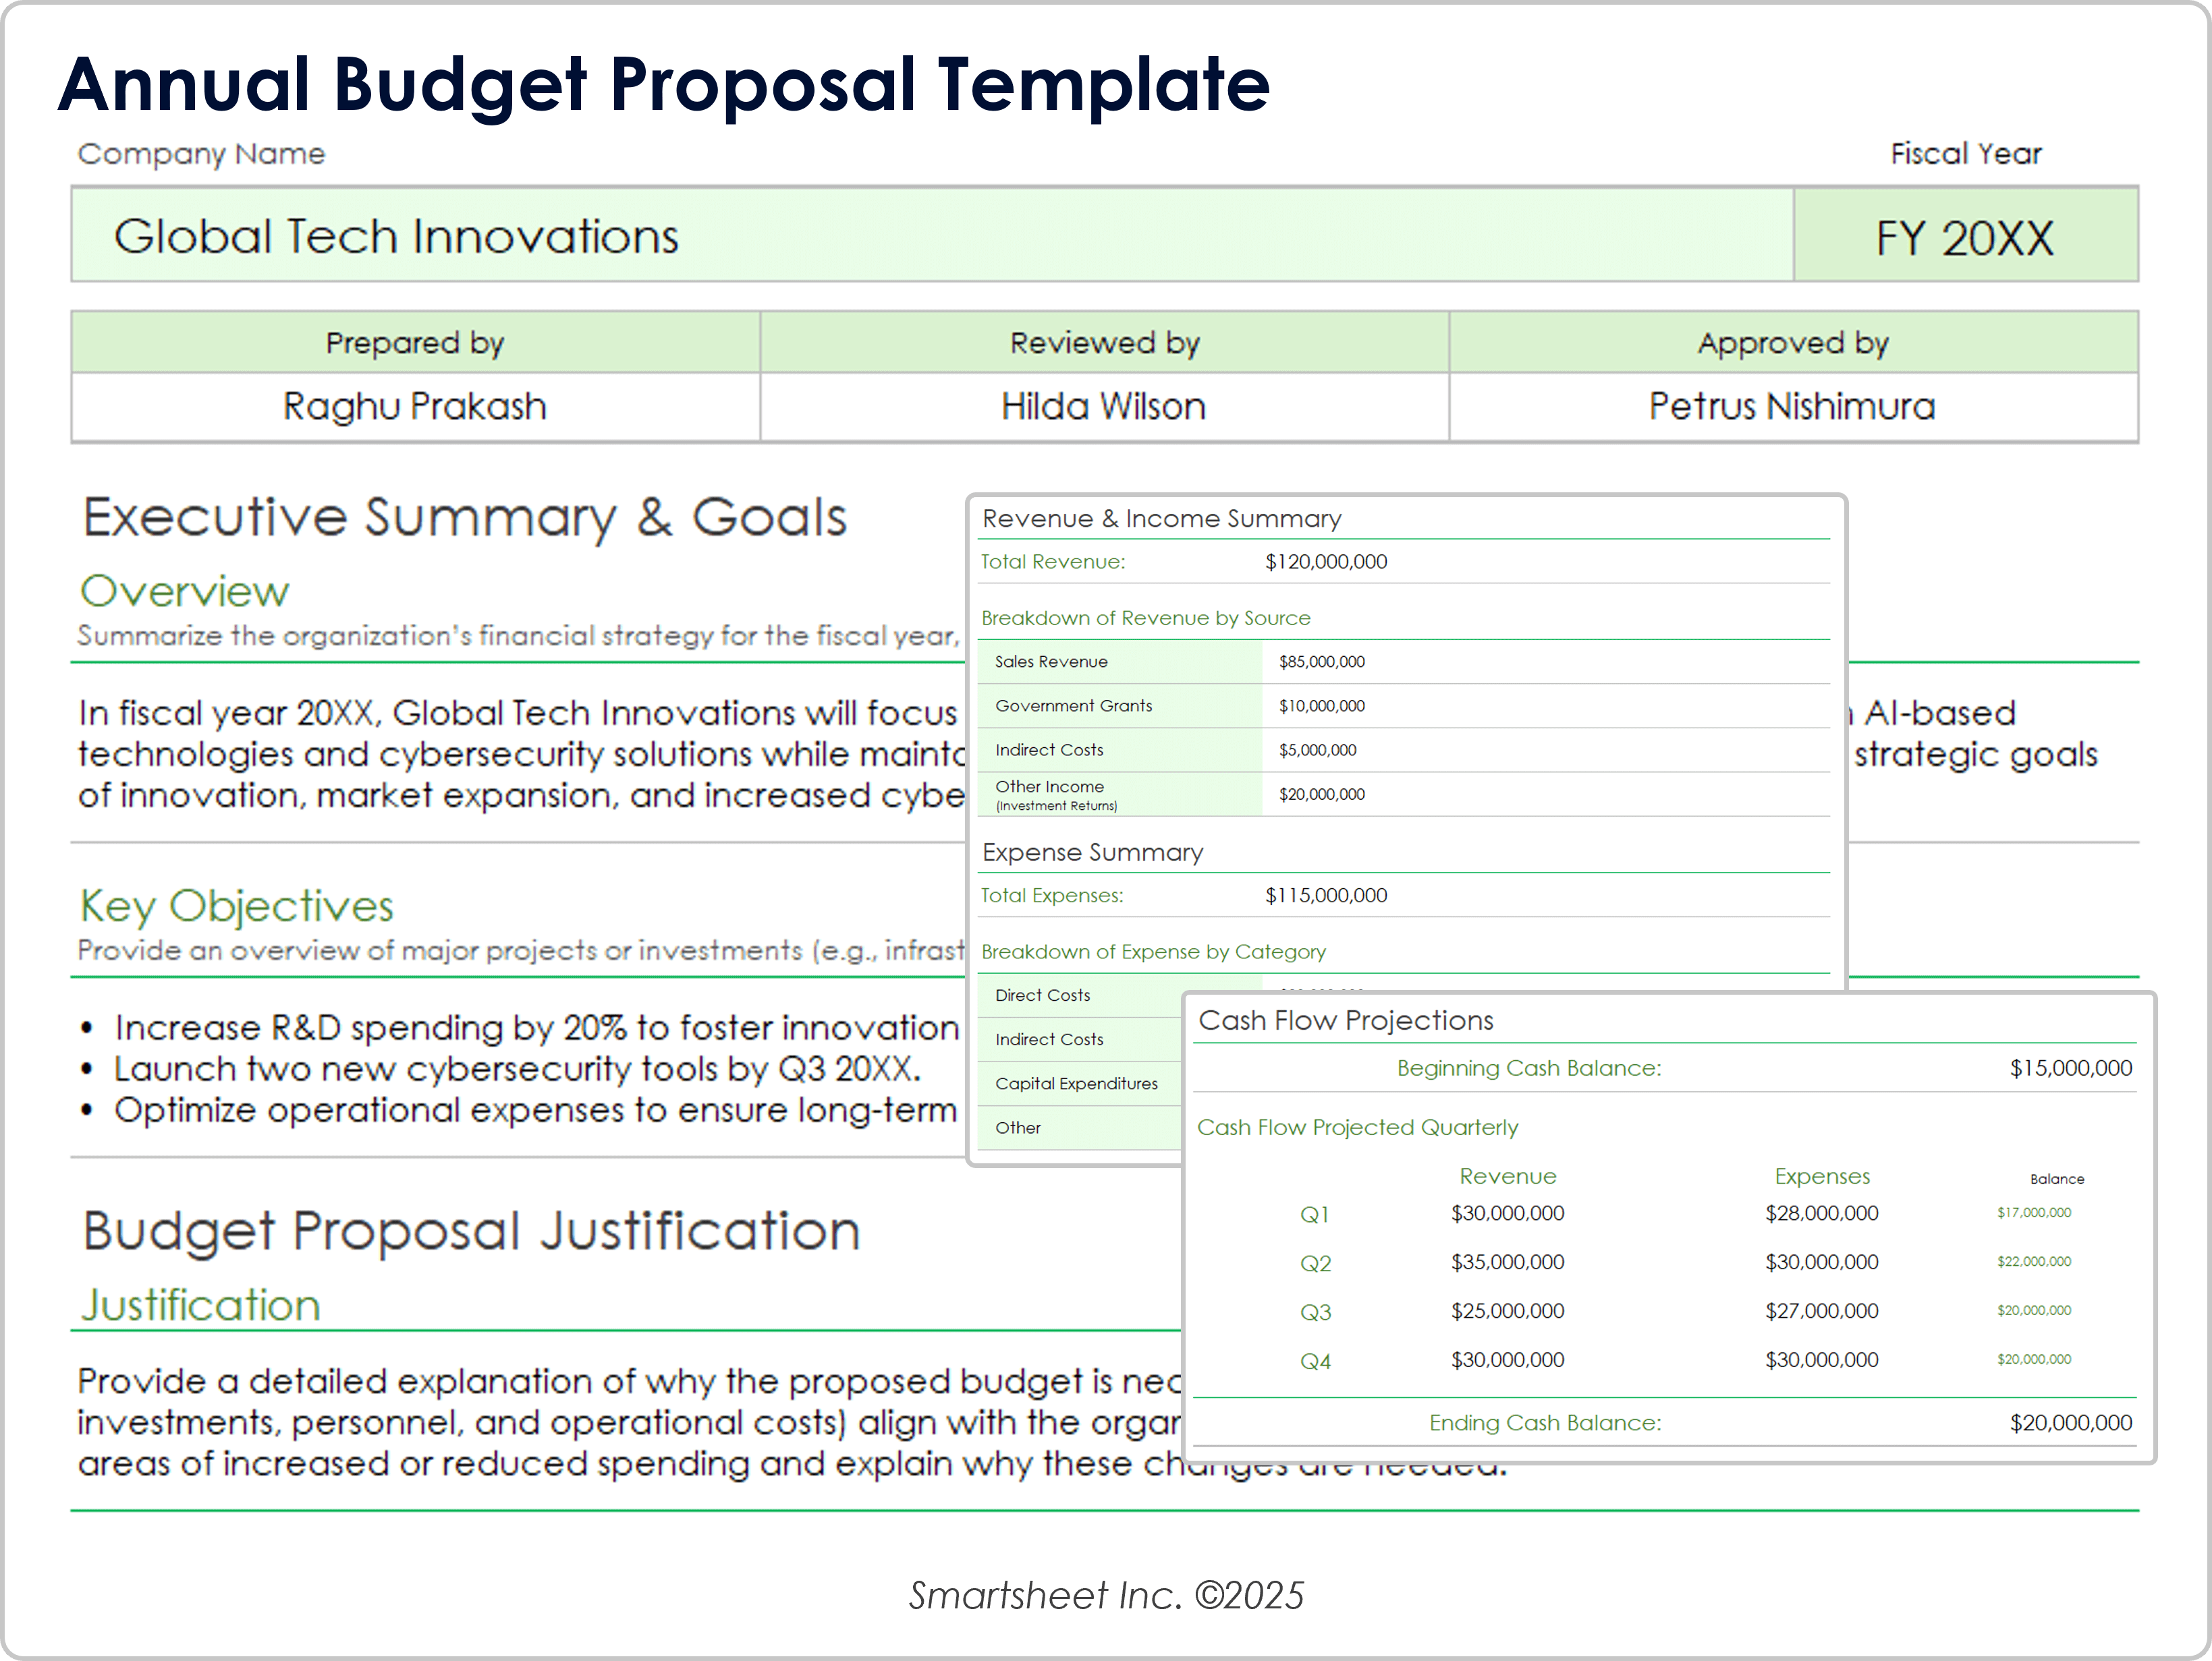Click the Total Revenue value $120,000,000
2212x1661 pixels.
click(1326, 562)
